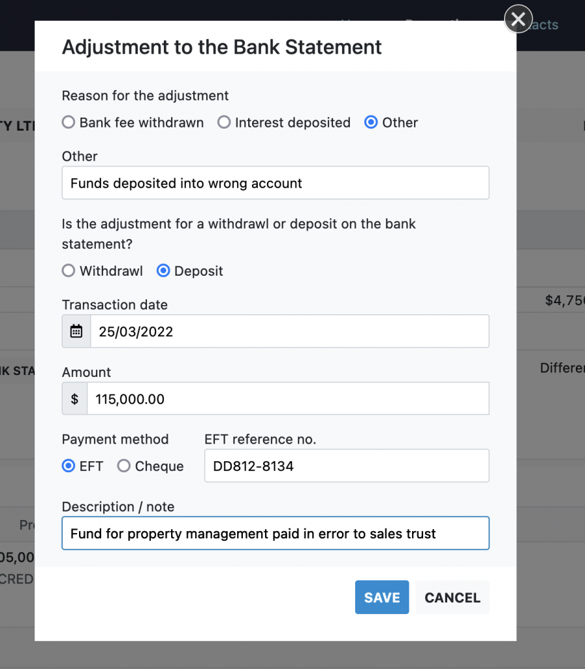Click into the Amount input field
The height and width of the screenshot is (669, 585).
tap(287, 399)
